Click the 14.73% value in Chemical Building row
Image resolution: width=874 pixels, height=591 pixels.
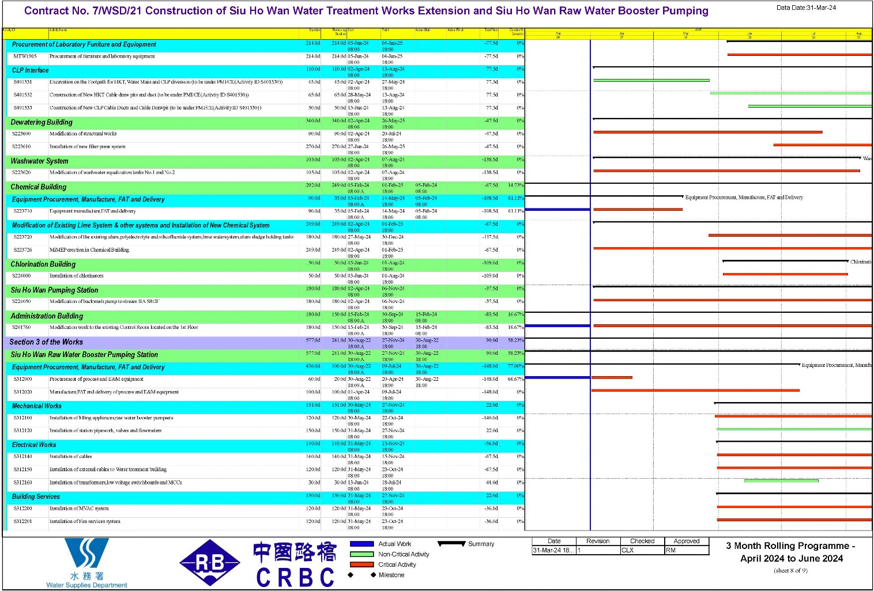tap(516, 185)
